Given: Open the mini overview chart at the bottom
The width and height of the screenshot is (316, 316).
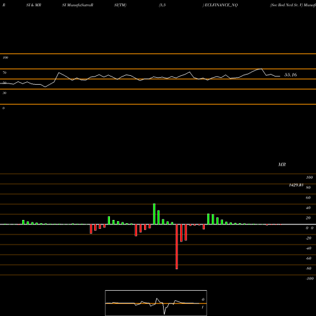Looking at the screenshot, I should 156,303.
